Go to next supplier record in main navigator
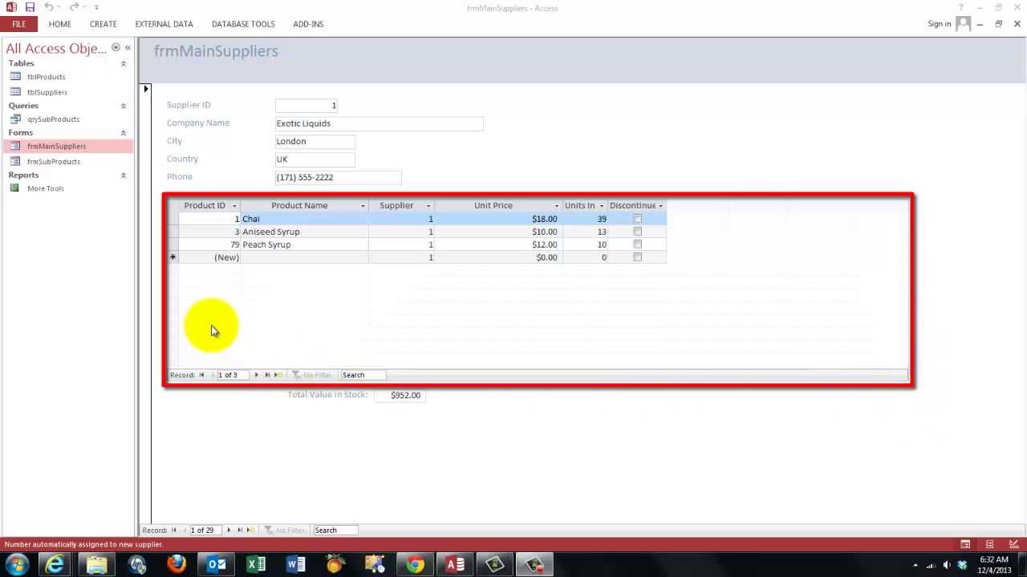 (x=229, y=531)
